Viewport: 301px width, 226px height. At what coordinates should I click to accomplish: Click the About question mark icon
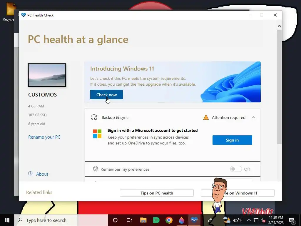[x=30, y=174]
